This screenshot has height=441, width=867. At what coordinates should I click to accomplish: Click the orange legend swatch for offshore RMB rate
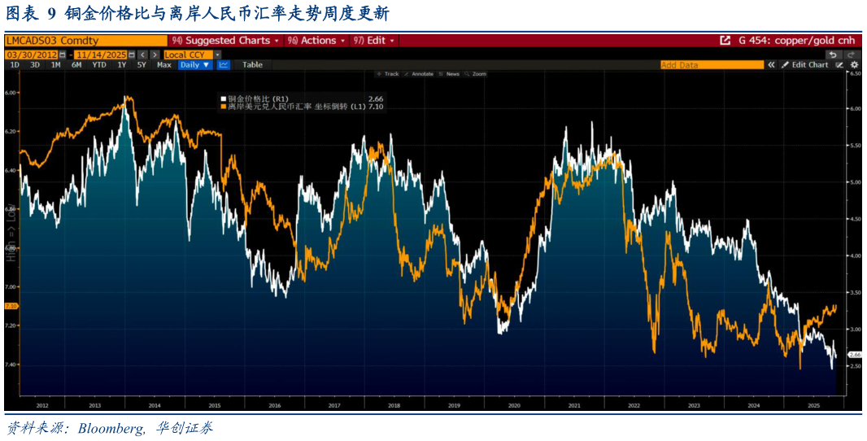tap(224, 107)
